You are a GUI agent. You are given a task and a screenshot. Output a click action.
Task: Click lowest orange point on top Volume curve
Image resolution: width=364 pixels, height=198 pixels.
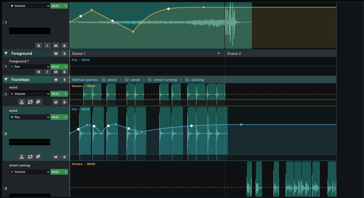[x=133, y=32]
